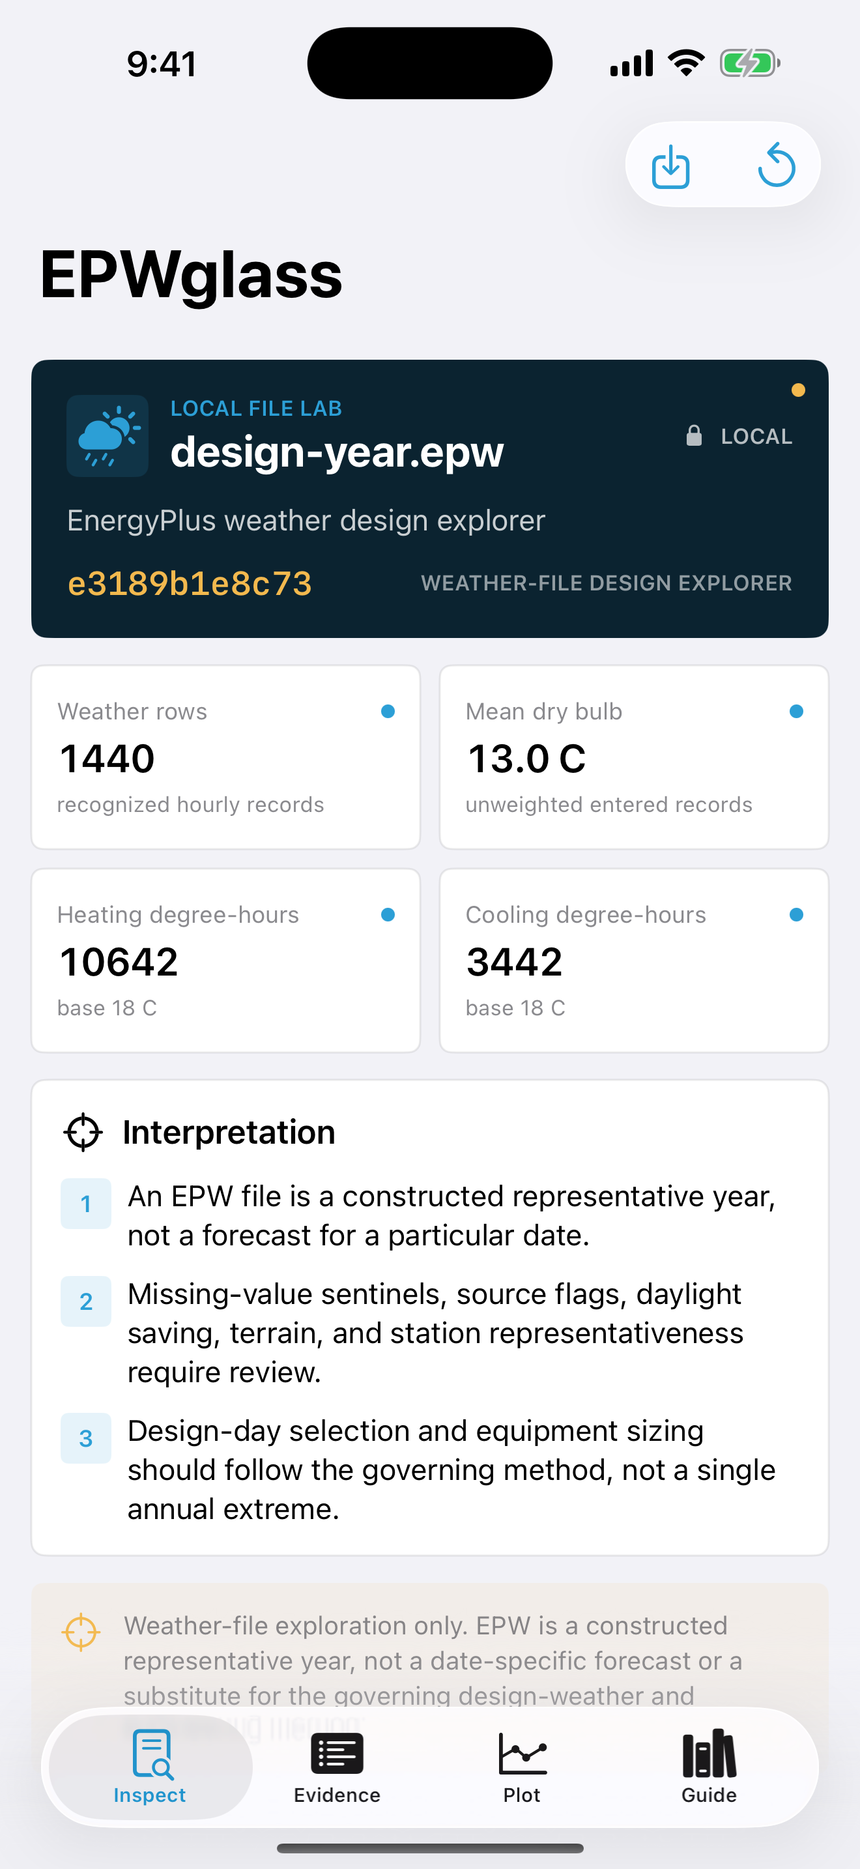Switch to the Plot tab
This screenshot has width=860, height=1869.
click(x=522, y=1767)
